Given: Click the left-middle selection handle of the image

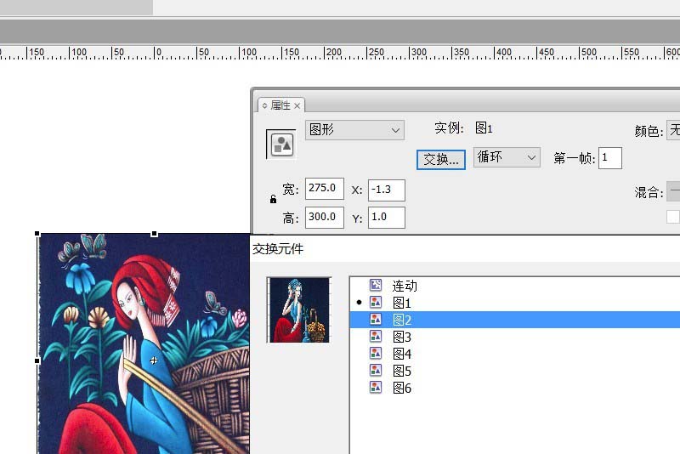Looking at the screenshot, I should pos(37,360).
